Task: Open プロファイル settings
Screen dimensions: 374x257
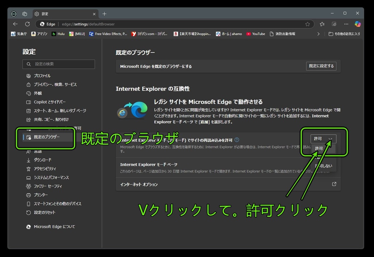Action: (38, 76)
